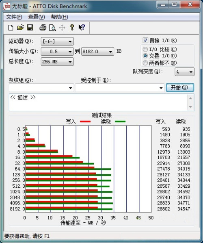This screenshot has height=243, width=203.
Task: Click the read value 33429
Action: 184,186
